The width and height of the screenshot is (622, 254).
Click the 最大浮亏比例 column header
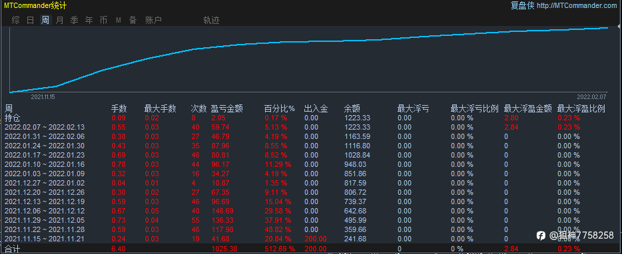pos(475,108)
